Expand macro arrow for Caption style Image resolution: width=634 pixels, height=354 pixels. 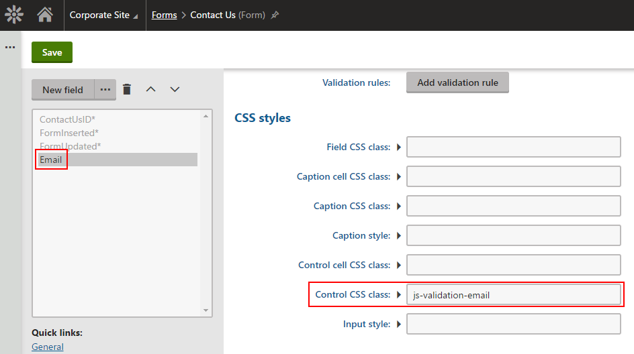399,236
